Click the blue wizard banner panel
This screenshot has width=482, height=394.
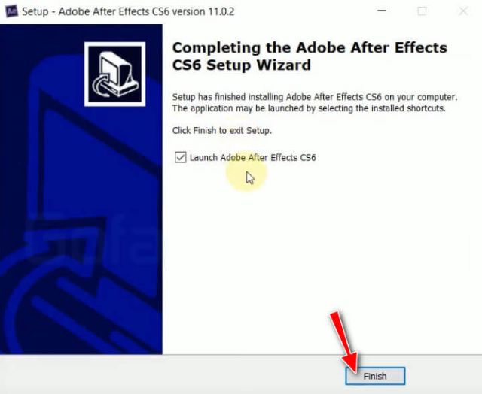tap(81, 189)
